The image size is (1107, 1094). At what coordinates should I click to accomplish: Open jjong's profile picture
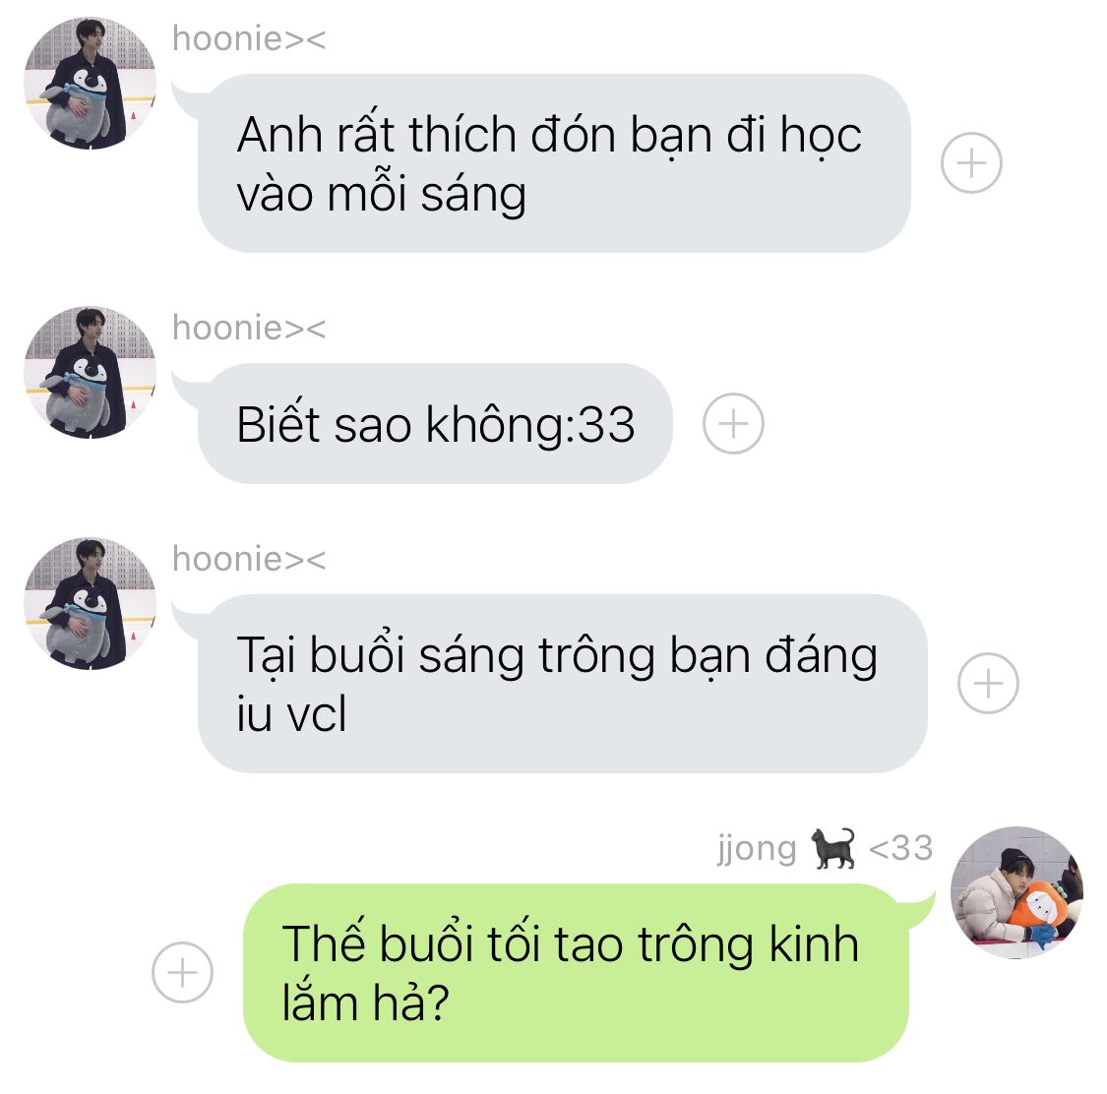1016,893
